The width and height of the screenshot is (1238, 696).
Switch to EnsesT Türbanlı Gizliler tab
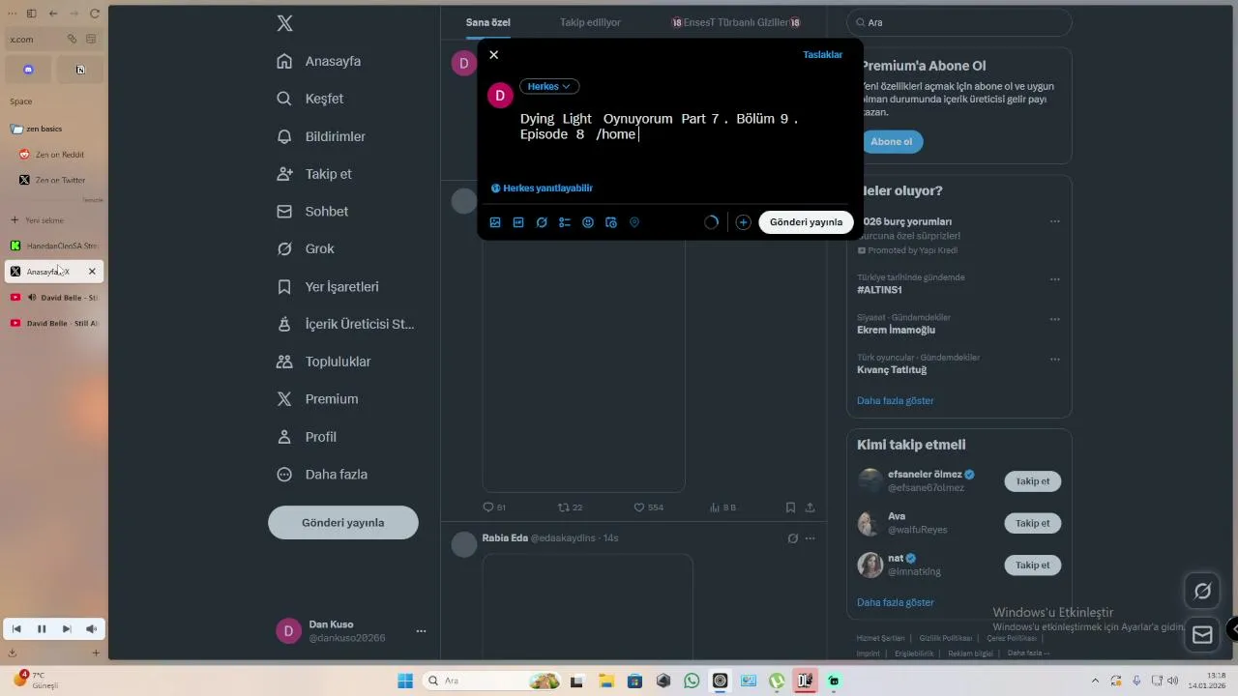[736, 22]
